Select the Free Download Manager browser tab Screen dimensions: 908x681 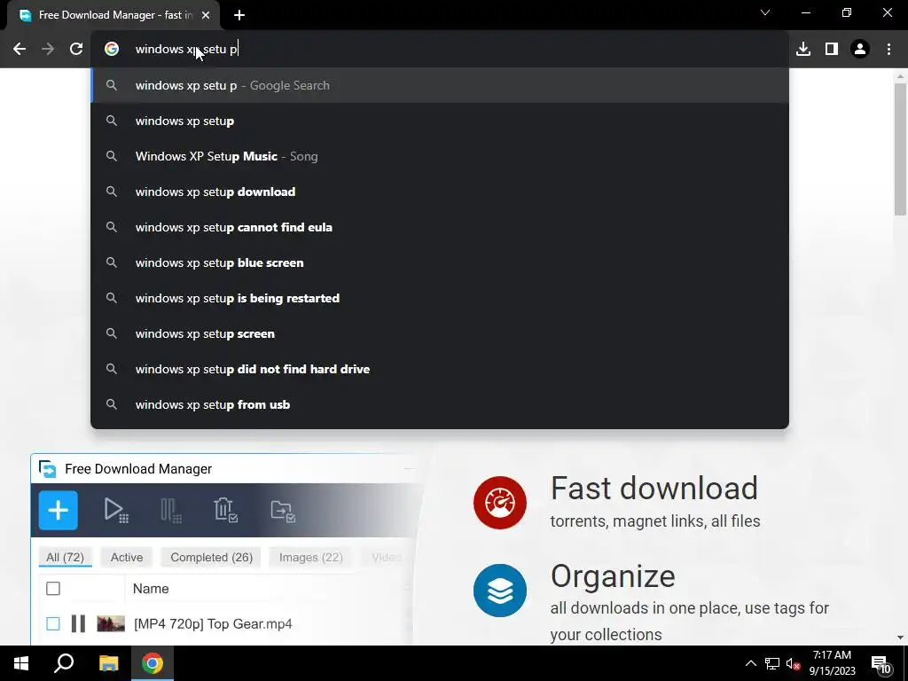coord(114,16)
